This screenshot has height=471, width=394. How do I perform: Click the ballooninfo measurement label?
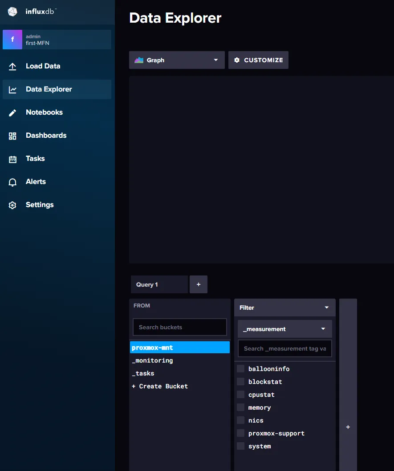(x=269, y=369)
